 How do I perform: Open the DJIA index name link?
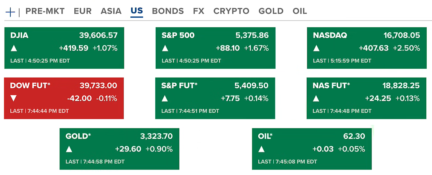[20, 35]
